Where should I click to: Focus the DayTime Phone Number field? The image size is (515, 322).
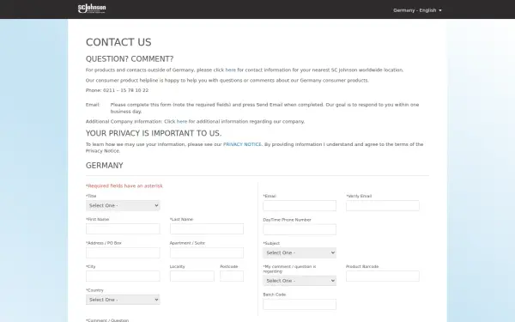tap(300, 229)
